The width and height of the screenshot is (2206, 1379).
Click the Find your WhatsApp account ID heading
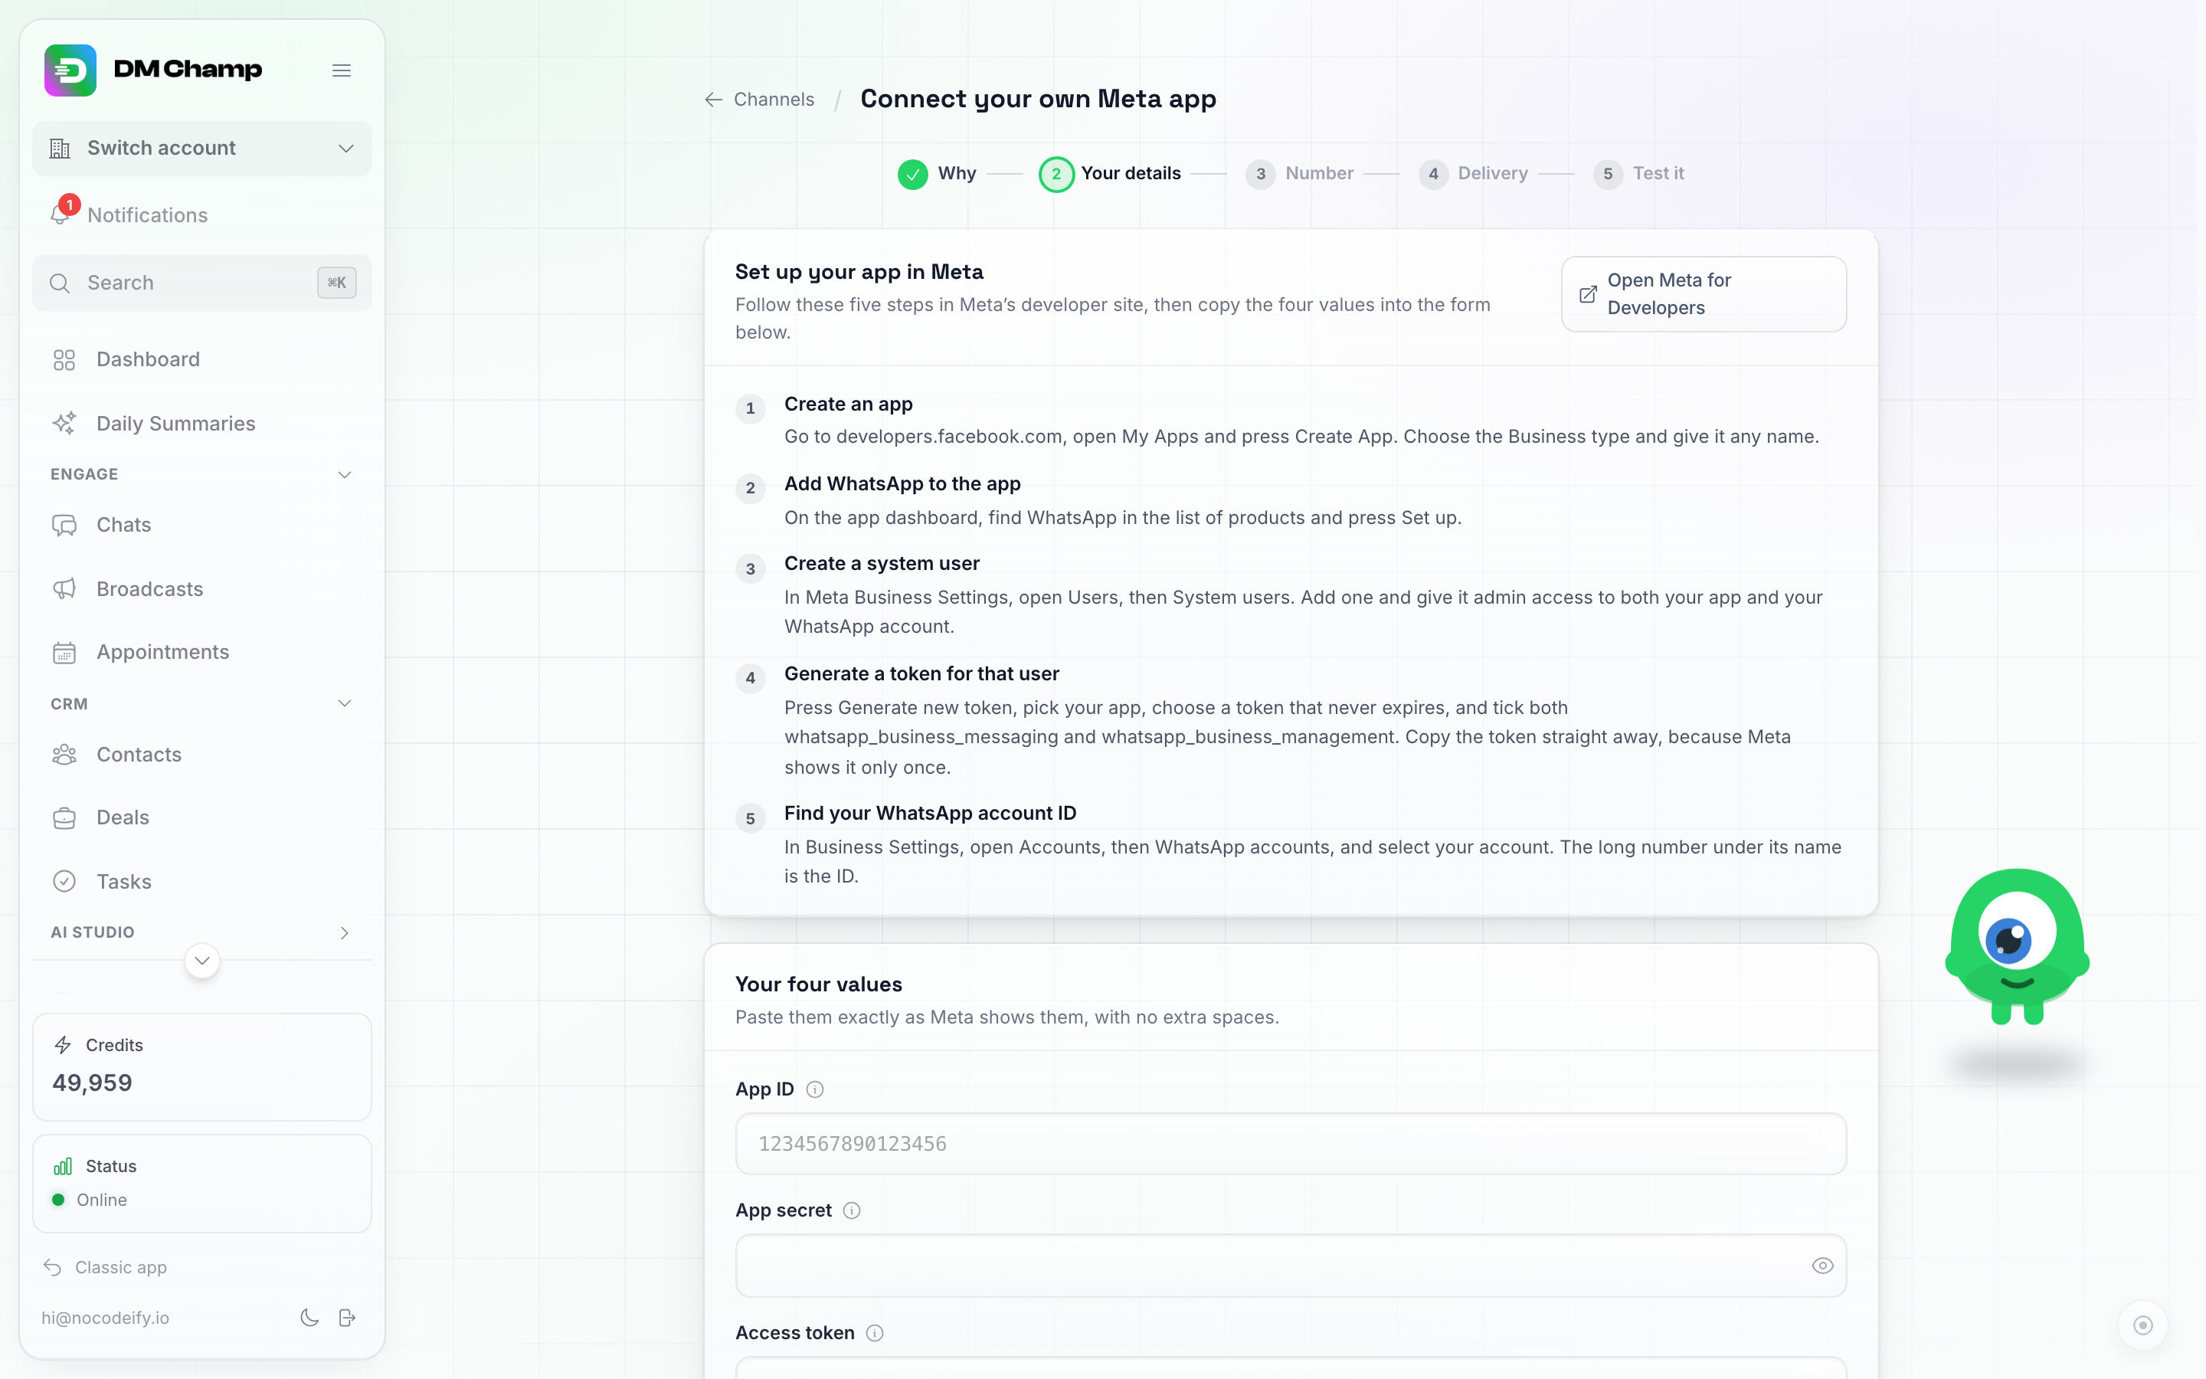930,813
